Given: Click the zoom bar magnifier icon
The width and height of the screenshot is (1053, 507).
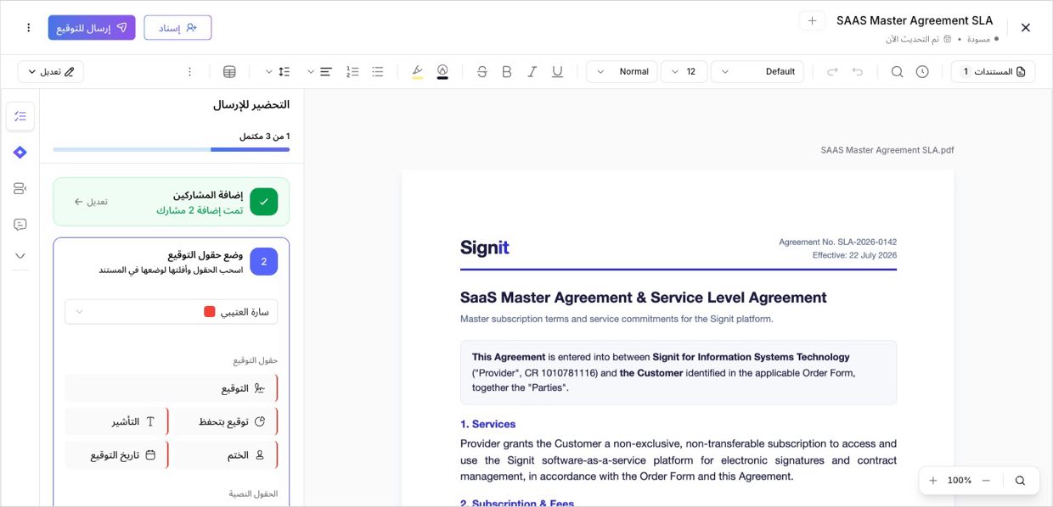Looking at the screenshot, I should point(1020,481).
